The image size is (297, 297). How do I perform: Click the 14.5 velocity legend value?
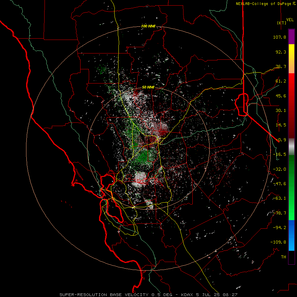pyautogui.click(x=281, y=125)
